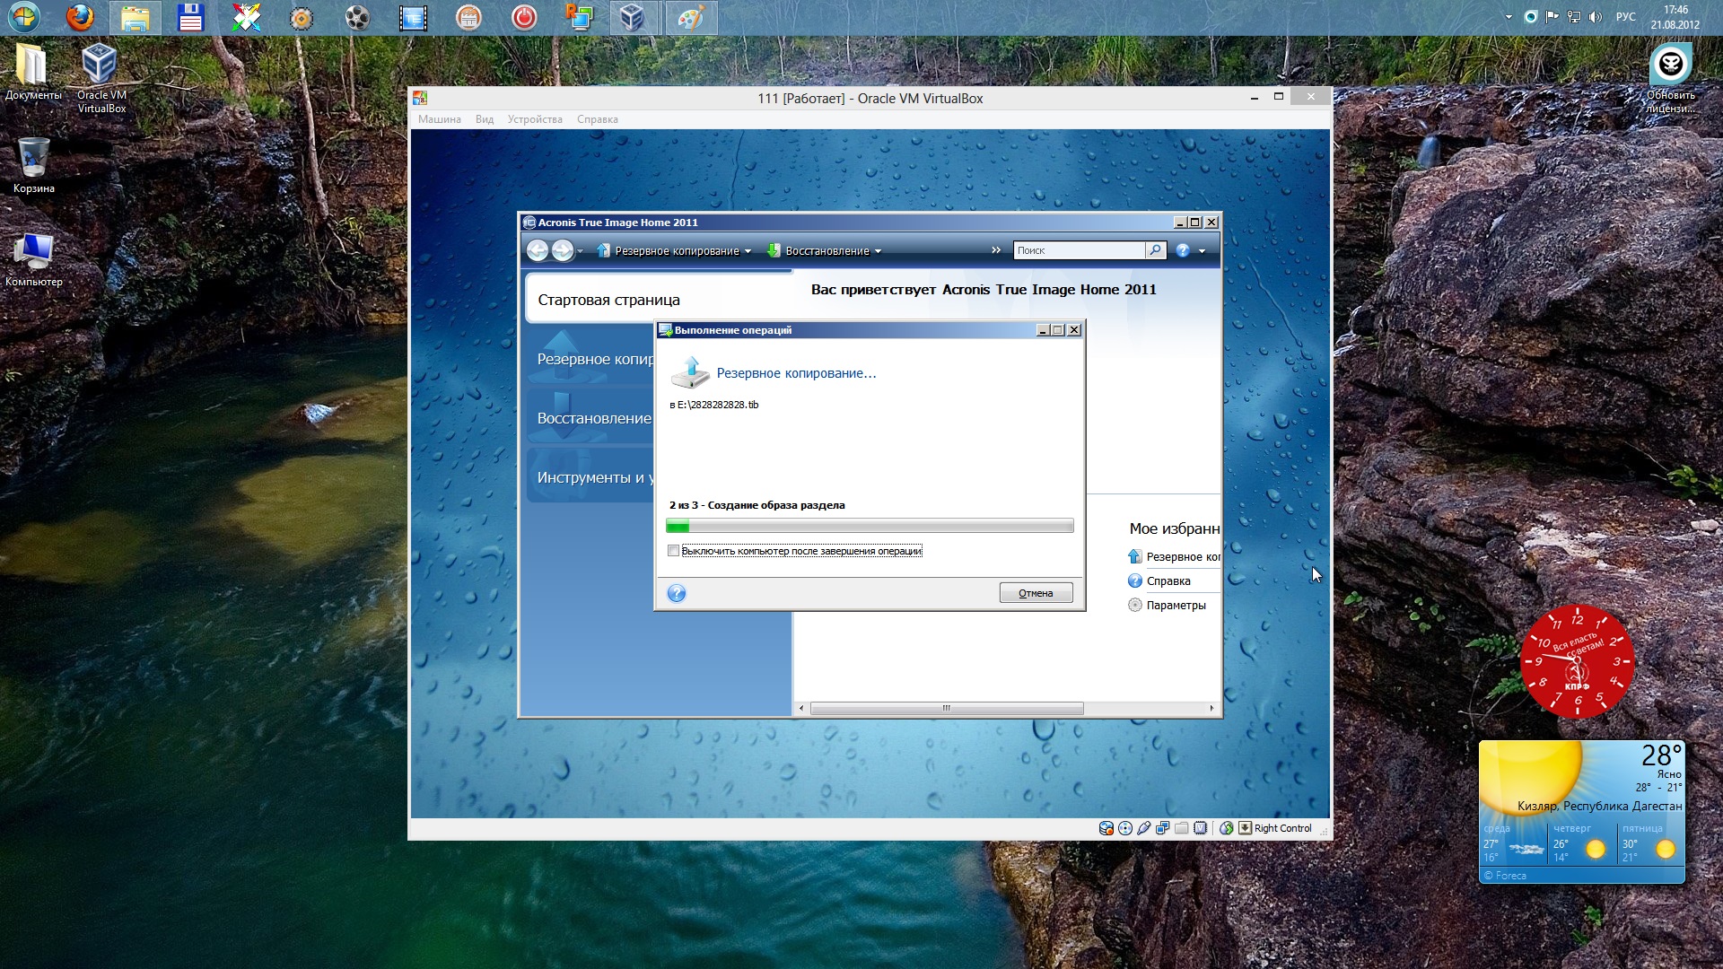Select the Корзина recycle bin icon
1723x969 pixels.
[33, 166]
